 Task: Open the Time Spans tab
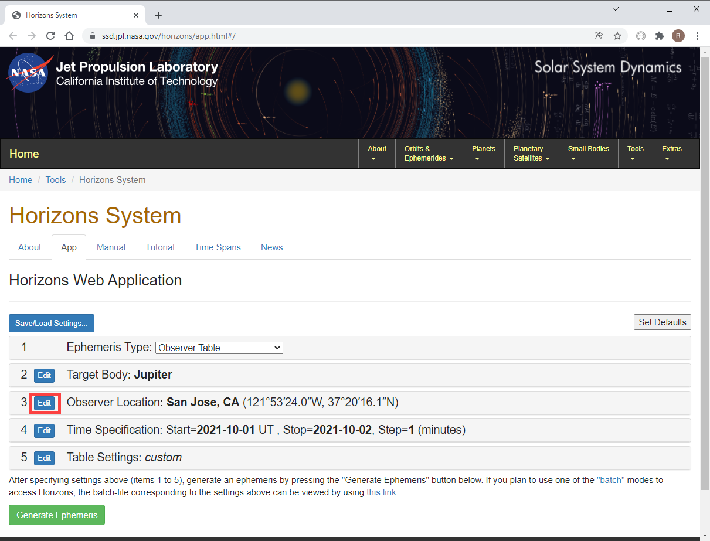pyautogui.click(x=218, y=247)
